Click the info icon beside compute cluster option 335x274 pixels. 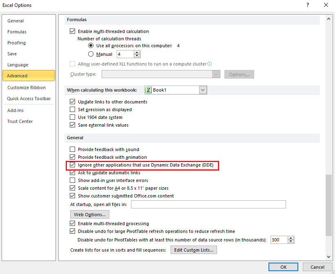210,64
